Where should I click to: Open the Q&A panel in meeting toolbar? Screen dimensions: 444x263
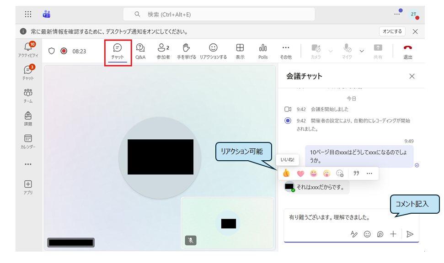(140, 51)
